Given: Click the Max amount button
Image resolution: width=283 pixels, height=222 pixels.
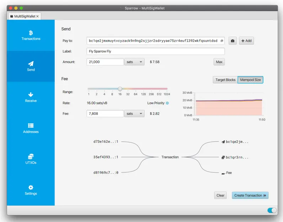Looking at the screenshot, I should 219,62.
